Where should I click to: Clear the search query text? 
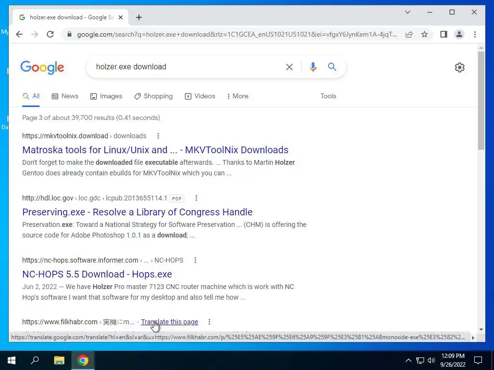[289, 66]
